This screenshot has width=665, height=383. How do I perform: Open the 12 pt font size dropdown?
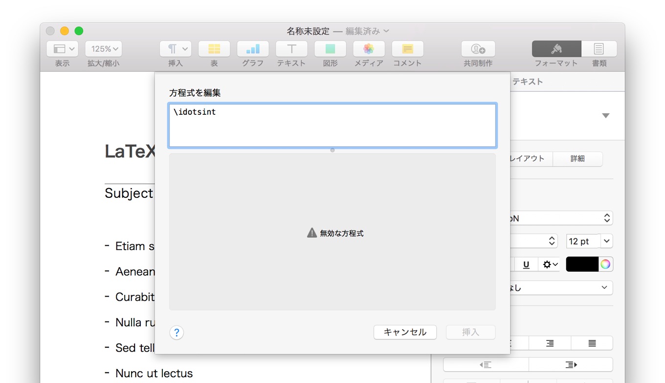pyautogui.click(x=607, y=241)
